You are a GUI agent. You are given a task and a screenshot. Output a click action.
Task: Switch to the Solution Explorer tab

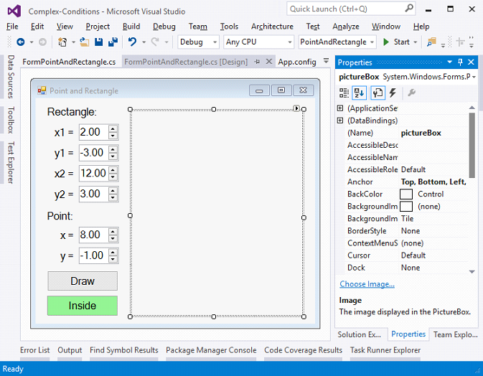click(x=359, y=334)
